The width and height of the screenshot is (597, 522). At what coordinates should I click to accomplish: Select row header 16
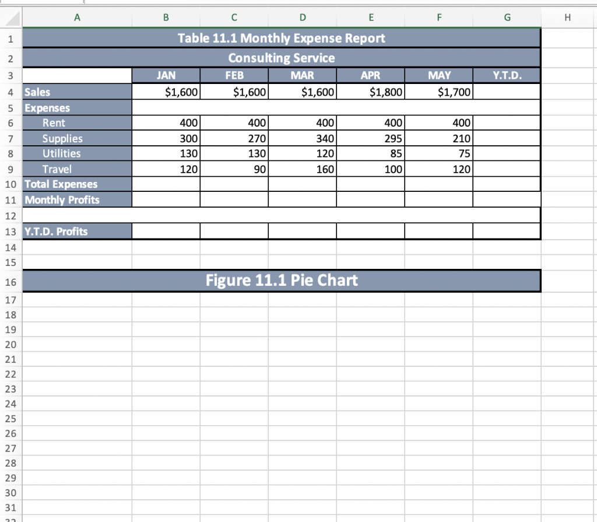point(9,281)
